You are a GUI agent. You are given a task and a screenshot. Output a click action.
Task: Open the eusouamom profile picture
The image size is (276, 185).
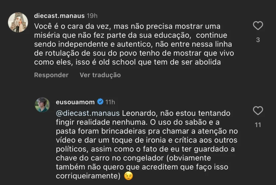(x=42, y=105)
